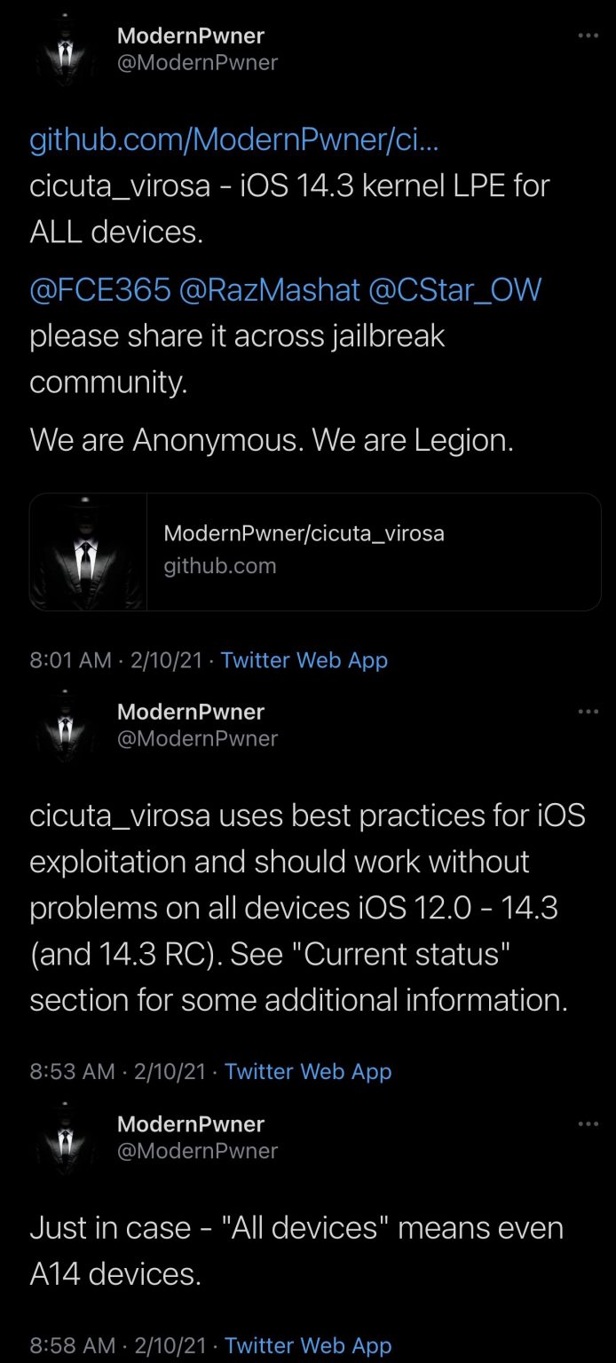
Task: Click the GitHub card preview thumbnail image
Action: [88, 551]
